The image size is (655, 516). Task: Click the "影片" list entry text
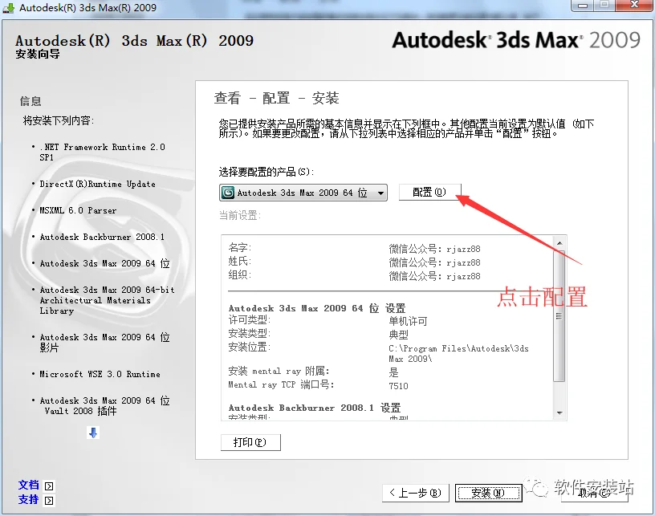tap(49, 347)
